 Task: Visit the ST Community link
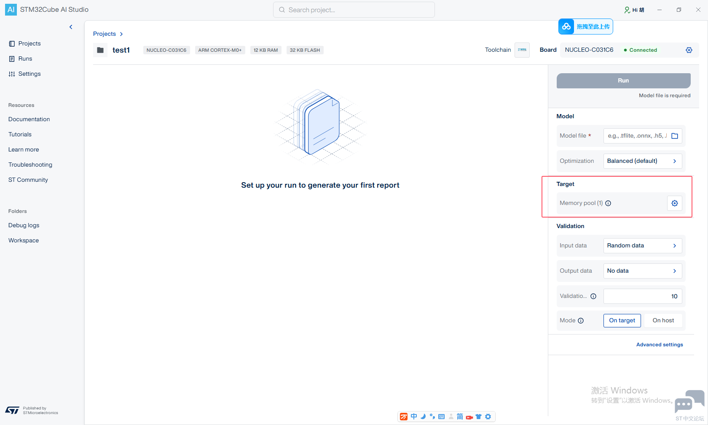click(28, 180)
